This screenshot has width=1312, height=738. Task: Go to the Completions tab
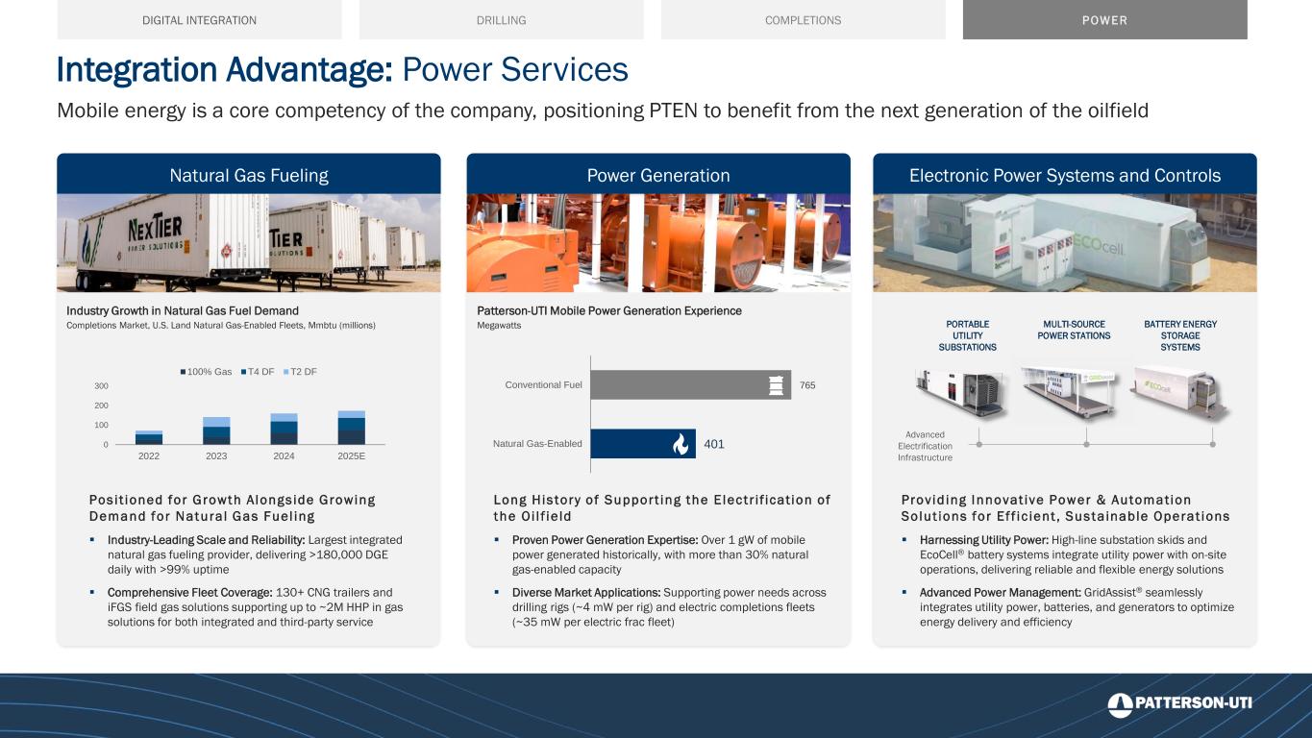803,19
